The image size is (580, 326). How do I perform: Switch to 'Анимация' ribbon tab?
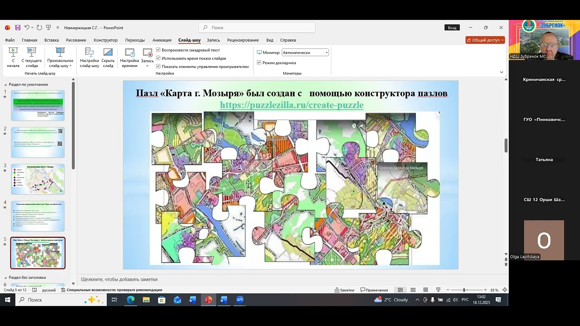(162, 40)
